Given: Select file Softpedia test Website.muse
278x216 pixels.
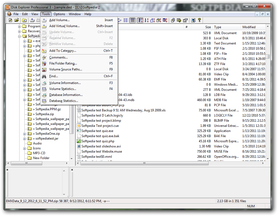Looking at the screenshot, I should (x=102, y=151).
